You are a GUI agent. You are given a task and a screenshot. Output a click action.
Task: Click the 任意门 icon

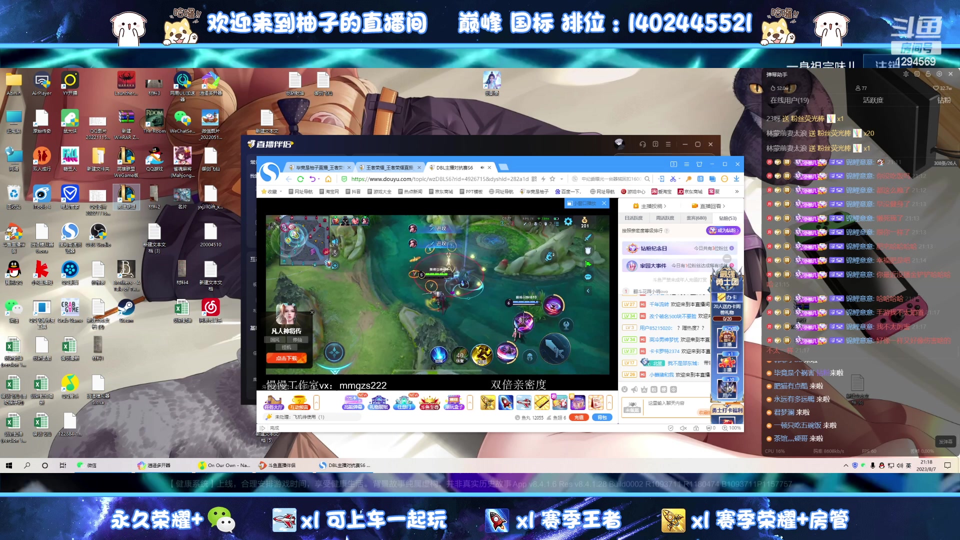coord(404,402)
